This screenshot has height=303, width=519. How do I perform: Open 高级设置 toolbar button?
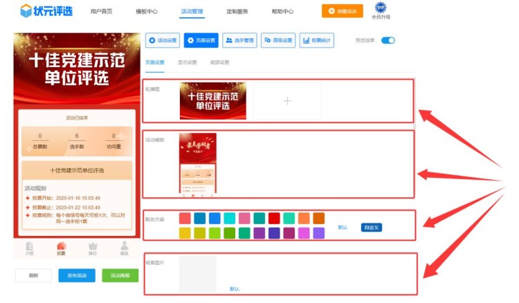click(x=279, y=40)
